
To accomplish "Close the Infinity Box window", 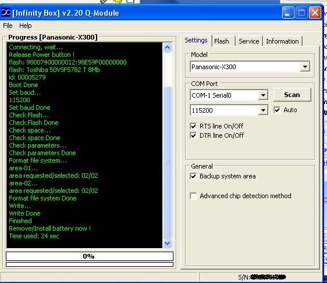I will (x=315, y=13).
